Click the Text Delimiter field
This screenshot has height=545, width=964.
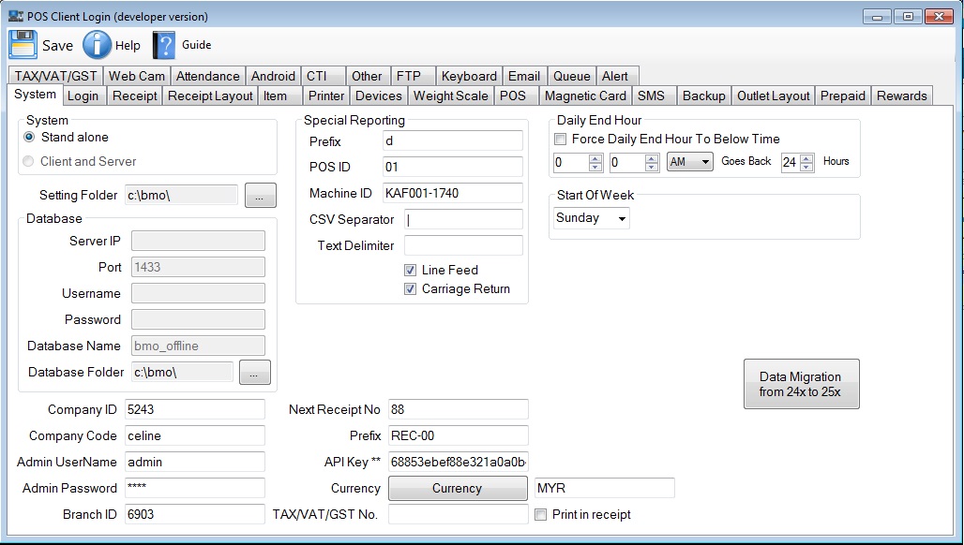coord(463,245)
